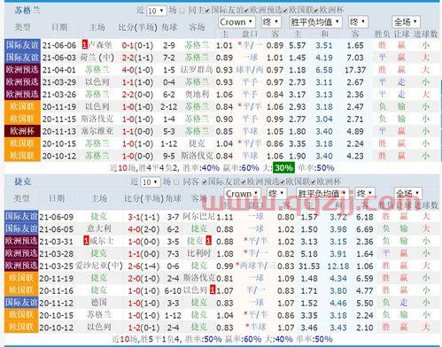Tick the 同客 checkbox in 捷克 table
Image resolution: width=442 pixels, height=347 pixels.
[176, 182]
